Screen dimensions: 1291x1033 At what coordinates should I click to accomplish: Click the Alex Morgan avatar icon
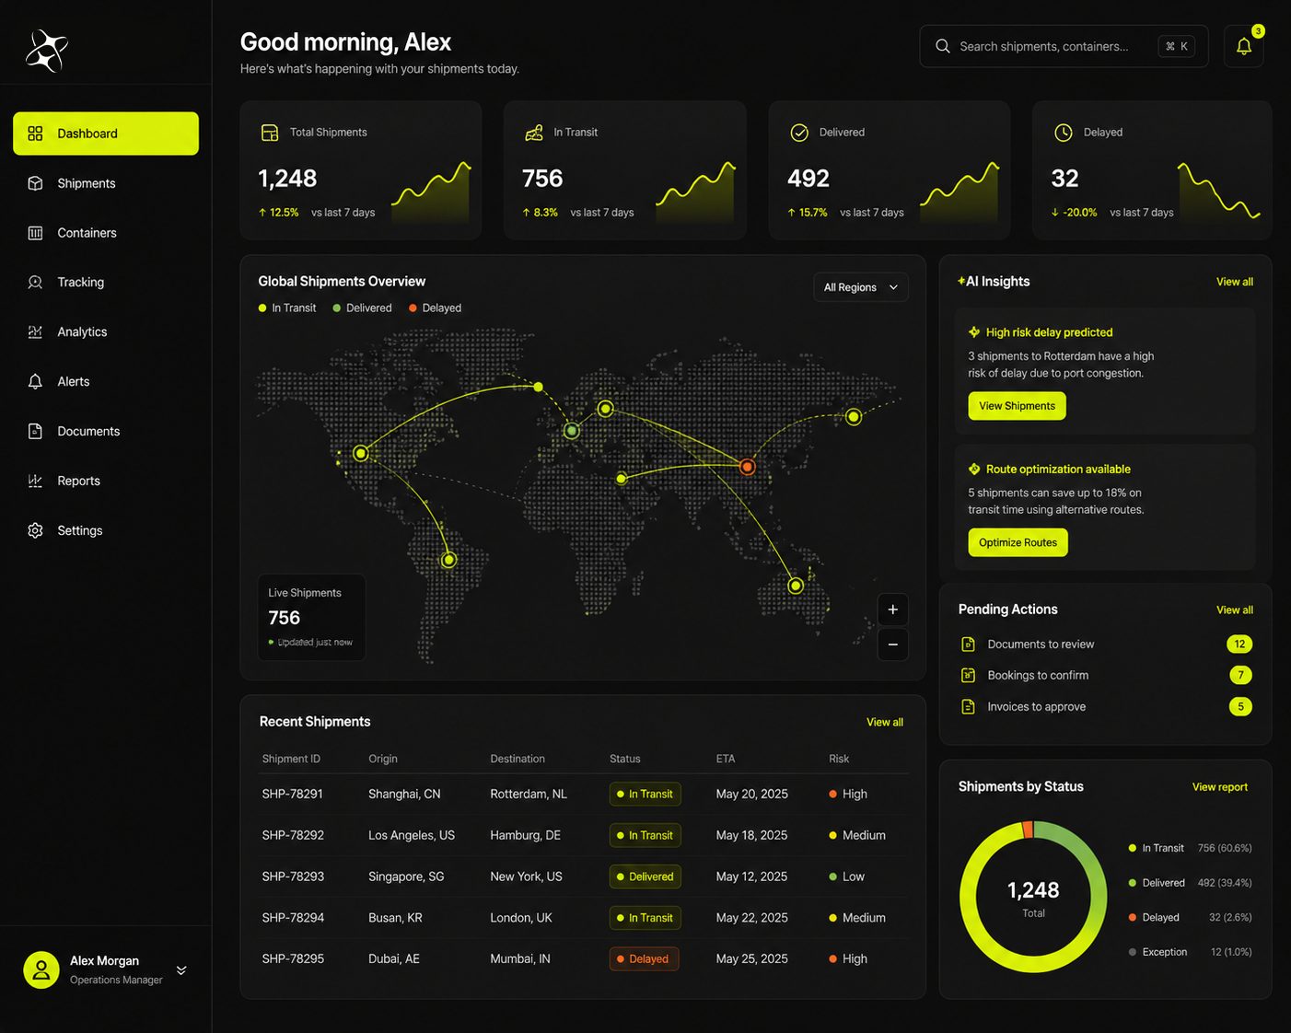pos(41,969)
